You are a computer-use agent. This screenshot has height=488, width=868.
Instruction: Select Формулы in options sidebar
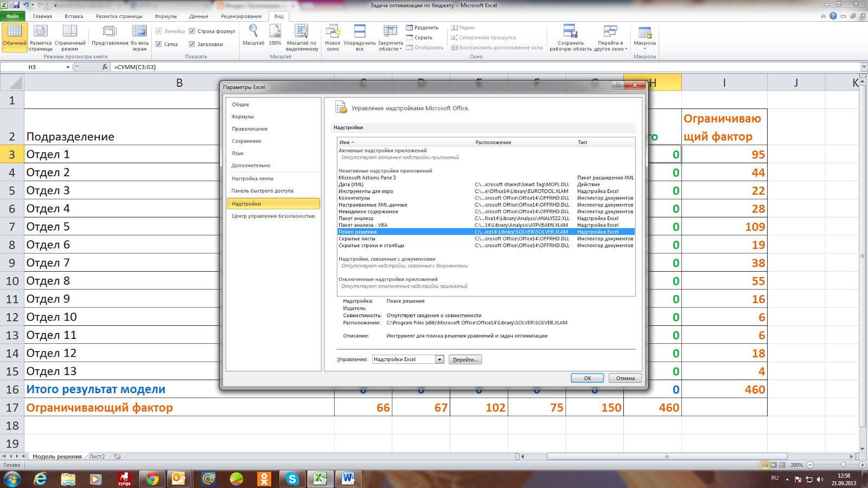[273, 117]
